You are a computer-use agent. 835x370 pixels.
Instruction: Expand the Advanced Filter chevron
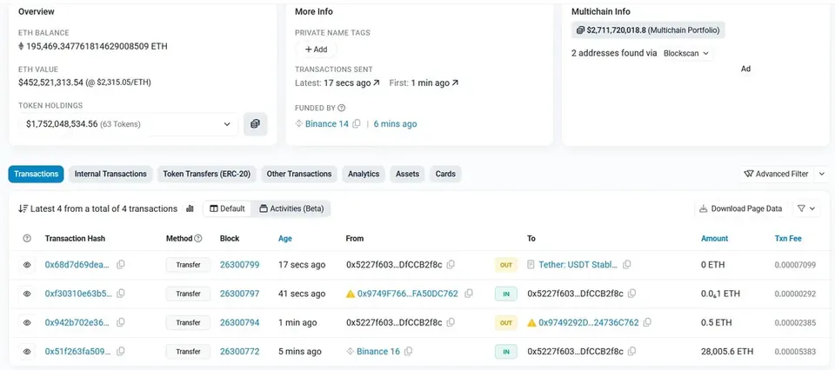(822, 174)
